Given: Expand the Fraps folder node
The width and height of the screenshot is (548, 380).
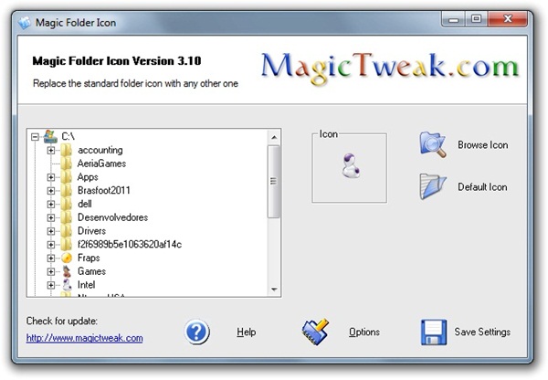Looking at the screenshot, I should point(51,258).
